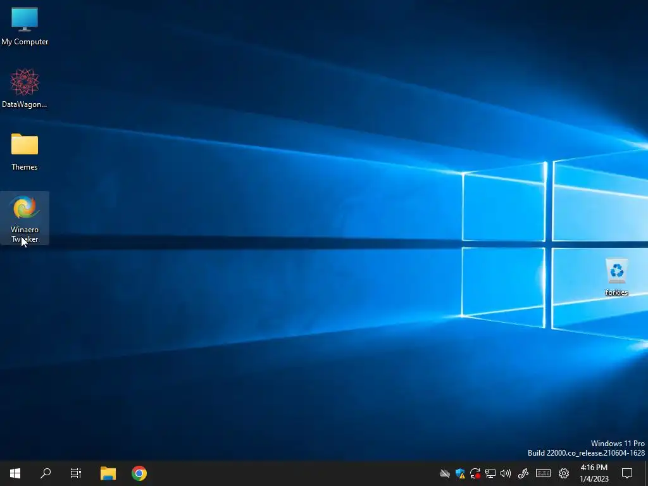Click Show Desktop sliver at taskbar edge

(645, 473)
